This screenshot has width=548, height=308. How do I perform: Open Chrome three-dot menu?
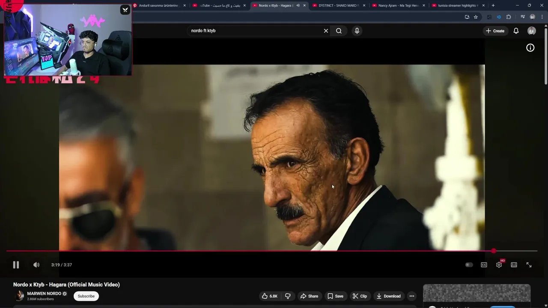pos(542,17)
